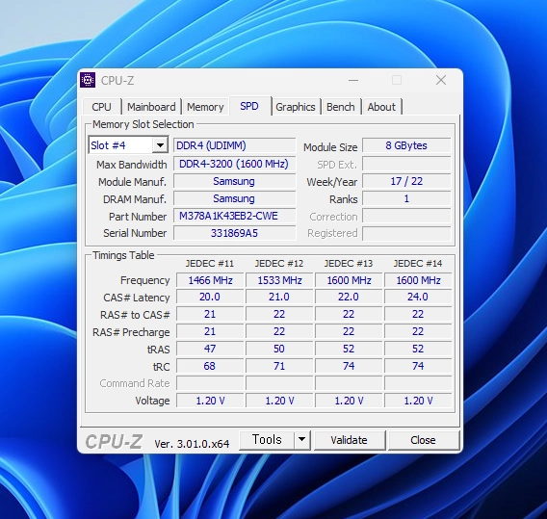Click CAS# Latency 22.0 cell
547x519 pixels.
tap(349, 297)
